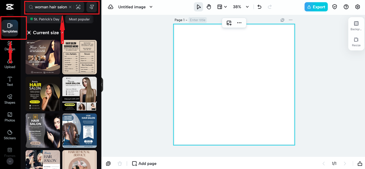Open the Templates panel in sidebar
365x169 pixels.
(10, 28)
